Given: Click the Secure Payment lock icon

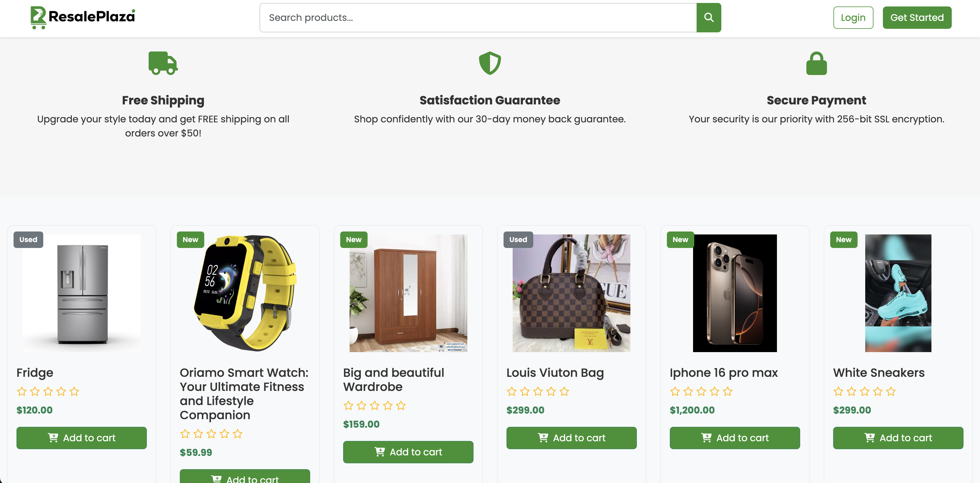Looking at the screenshot, I should (x=816, y=63).
